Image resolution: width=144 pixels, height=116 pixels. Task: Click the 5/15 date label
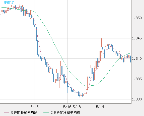click(x=35, y=107)
